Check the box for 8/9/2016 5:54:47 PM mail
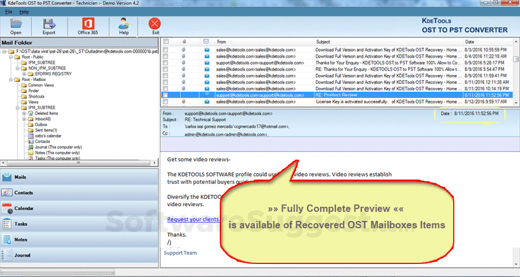Viewport: 520px width, 277px height. tap(165, 69)
